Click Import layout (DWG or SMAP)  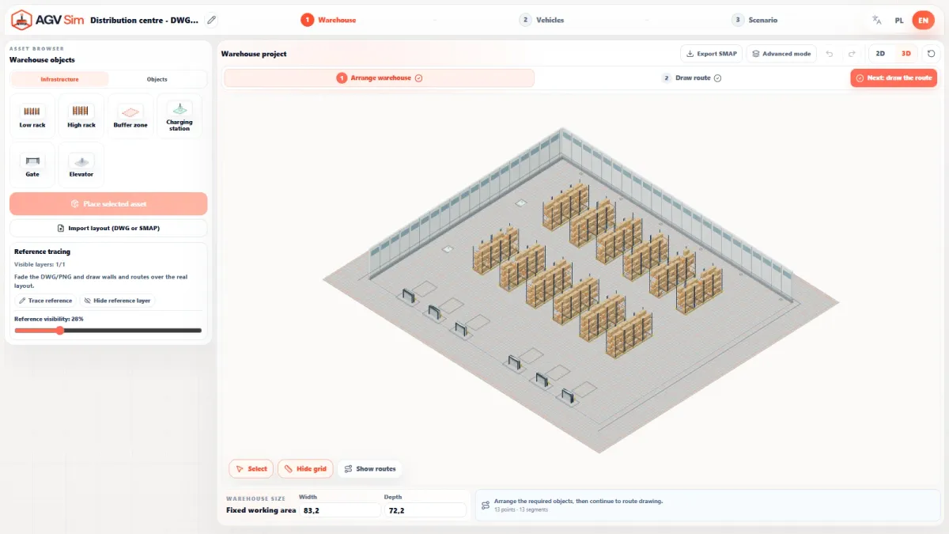pos(108,228)
